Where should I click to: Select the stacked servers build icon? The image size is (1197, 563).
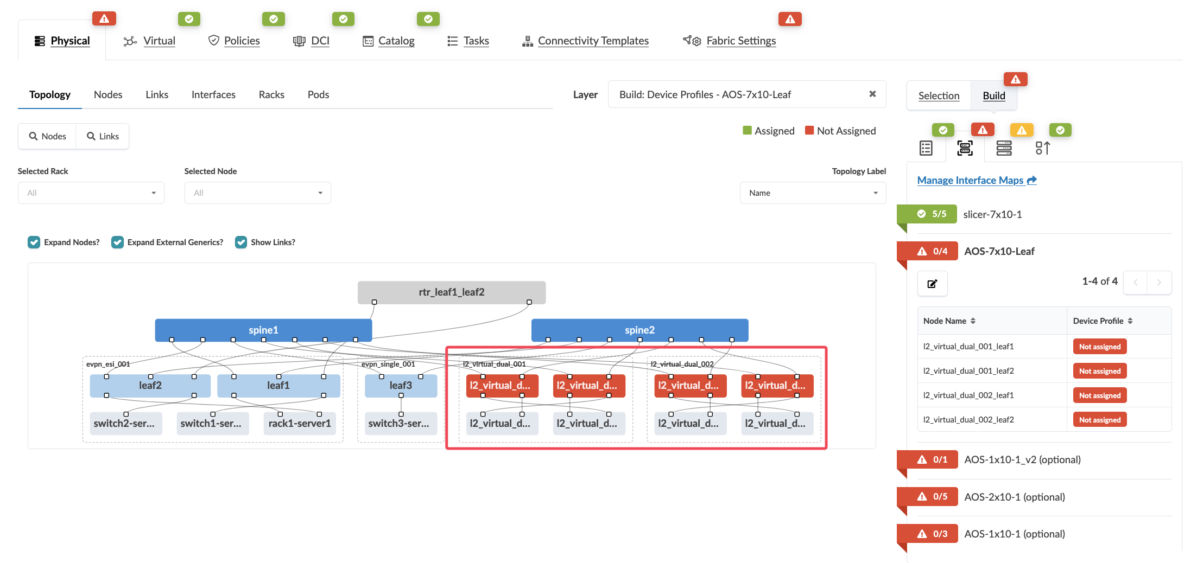pyautogui.click(x=1004, y=148)
